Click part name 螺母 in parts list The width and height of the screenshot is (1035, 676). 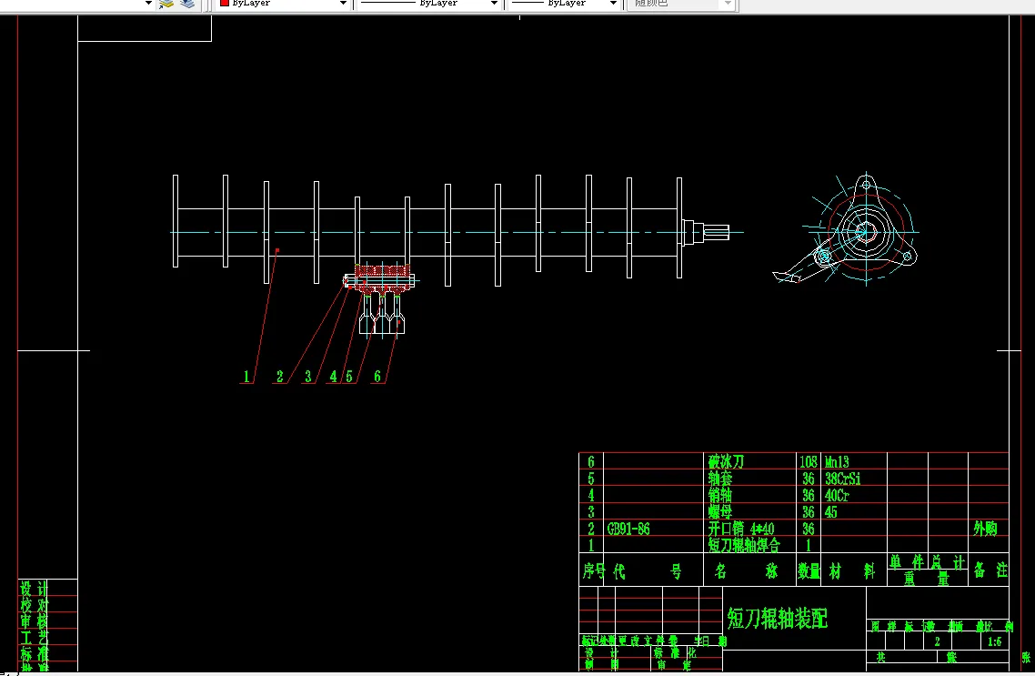pos(720,511)
